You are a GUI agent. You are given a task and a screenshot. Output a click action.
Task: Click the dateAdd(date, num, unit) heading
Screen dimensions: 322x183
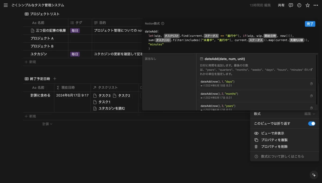point(225,59)
